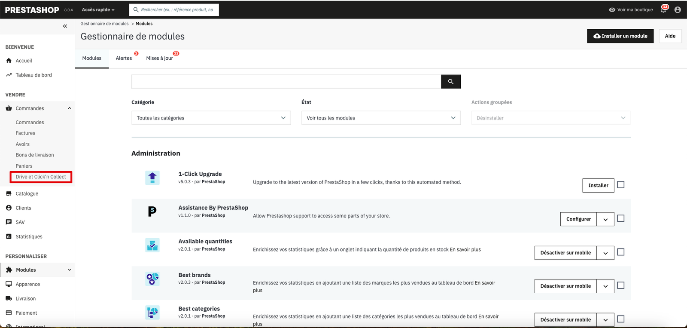This screenshot has height=328, width=687.
Task: Collapse the Commandes sidebar section chevron
Action: (70, 108)
